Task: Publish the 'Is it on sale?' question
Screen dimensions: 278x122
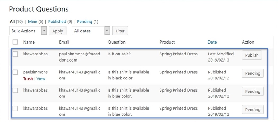Action: (x=252, y=55)
